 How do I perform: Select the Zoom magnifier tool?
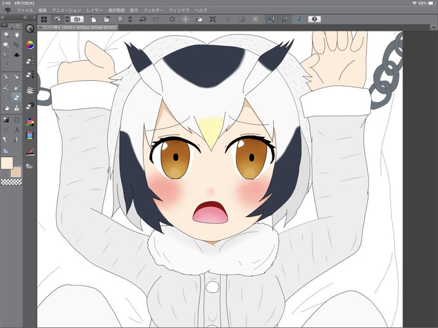tap(6, 35)
